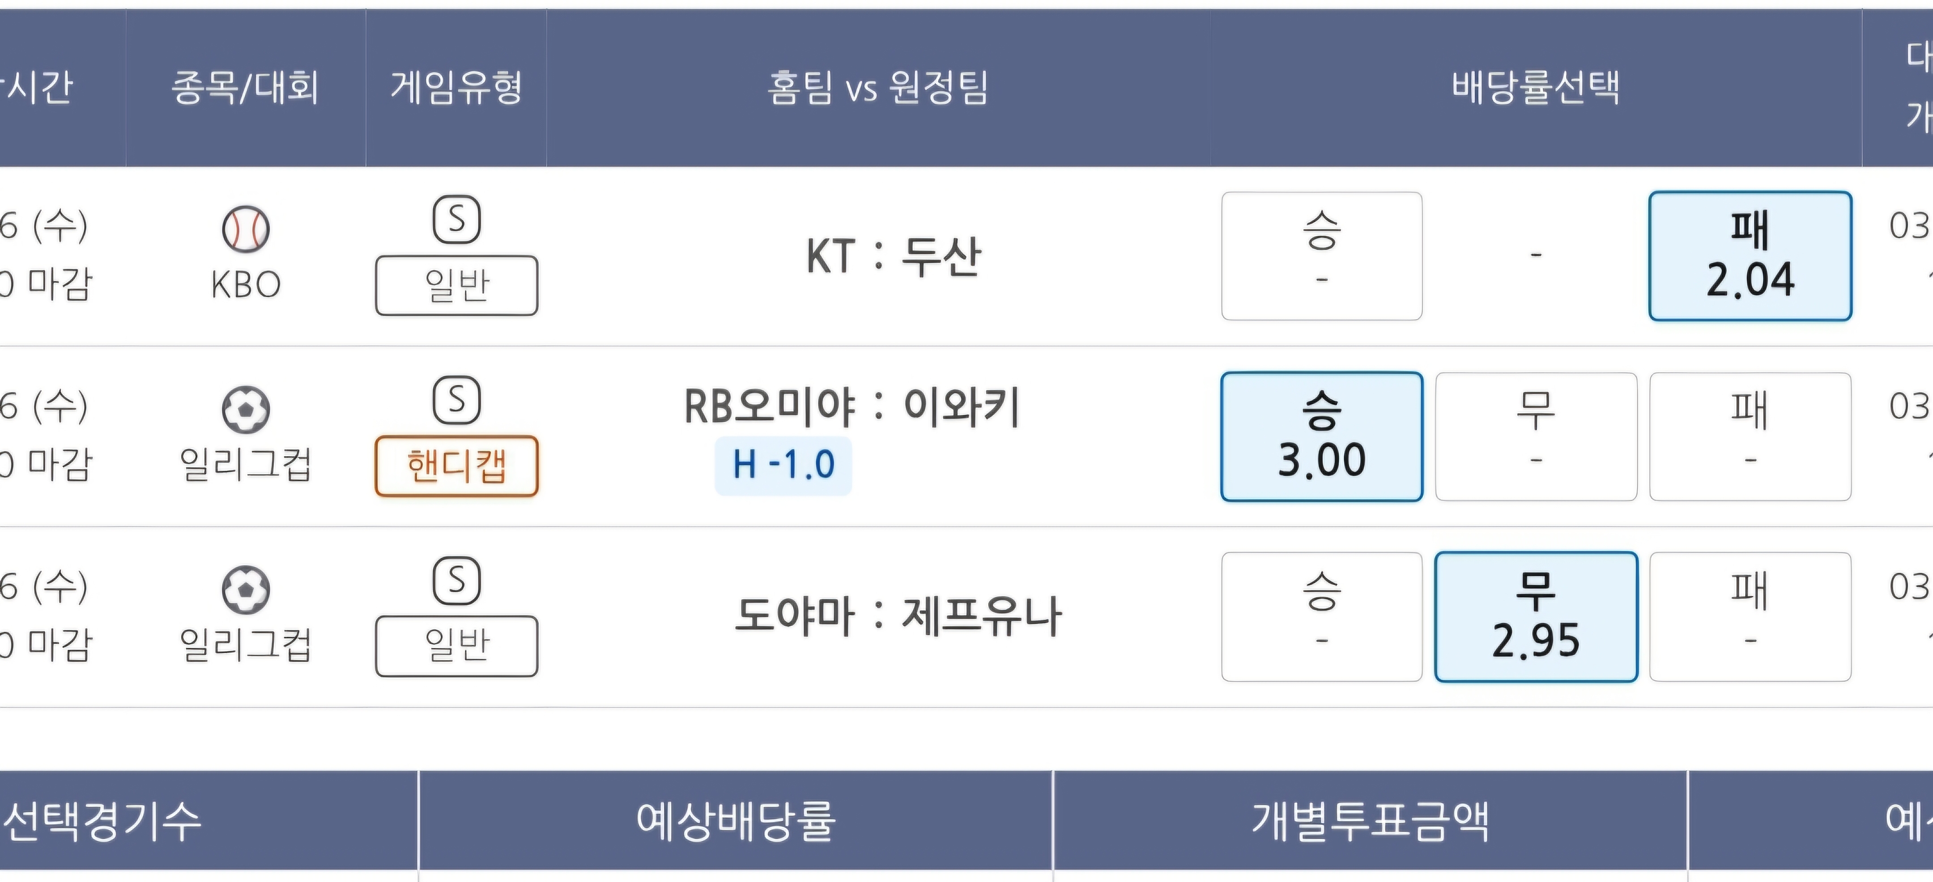
Task: Click the KT : 두산 match text
Action: (x=893, y=256)
